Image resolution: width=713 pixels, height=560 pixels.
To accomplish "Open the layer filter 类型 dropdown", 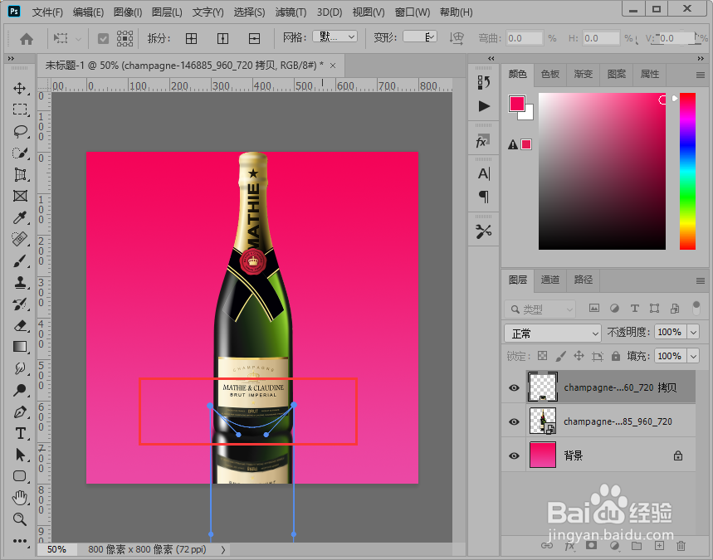I will click(x=540, y=309).
